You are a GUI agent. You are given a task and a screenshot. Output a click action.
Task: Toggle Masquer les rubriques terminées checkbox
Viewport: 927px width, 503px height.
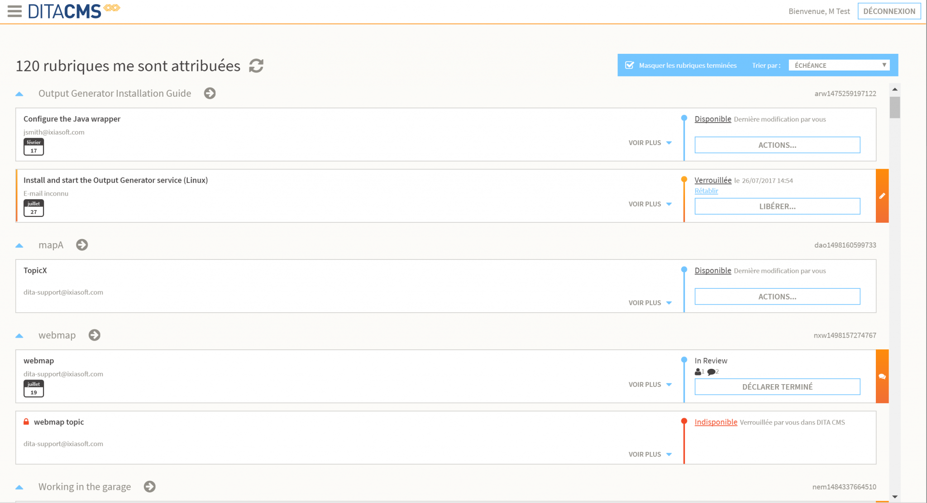629,65
